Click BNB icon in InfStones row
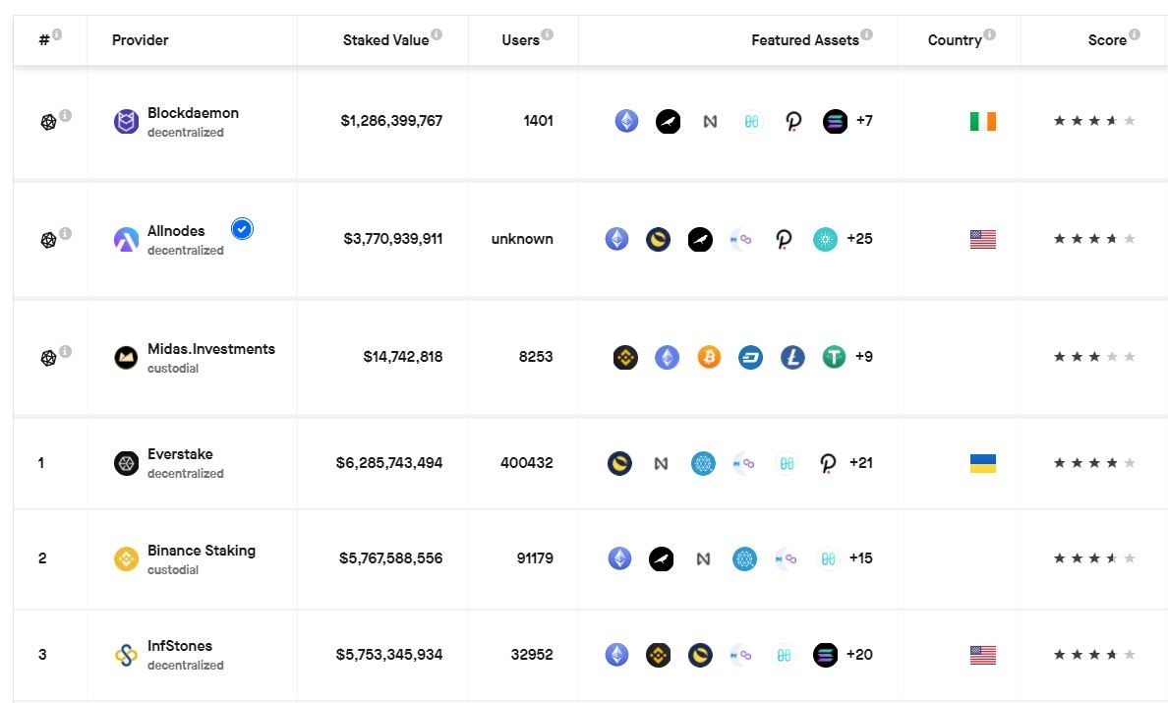 [658, 656]
